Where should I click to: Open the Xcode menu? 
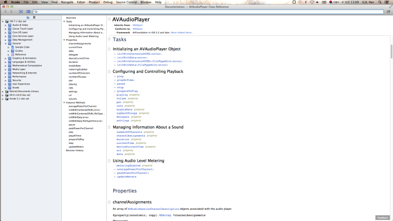tap(15, 2)
